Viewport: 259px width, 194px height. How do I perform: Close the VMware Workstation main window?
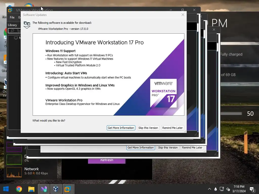pos(194,10)
